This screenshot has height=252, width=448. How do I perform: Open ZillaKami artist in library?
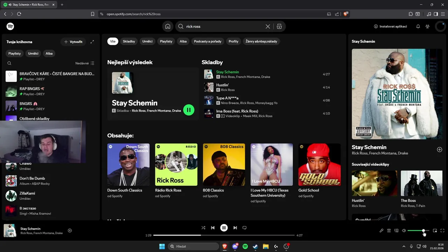50,196
